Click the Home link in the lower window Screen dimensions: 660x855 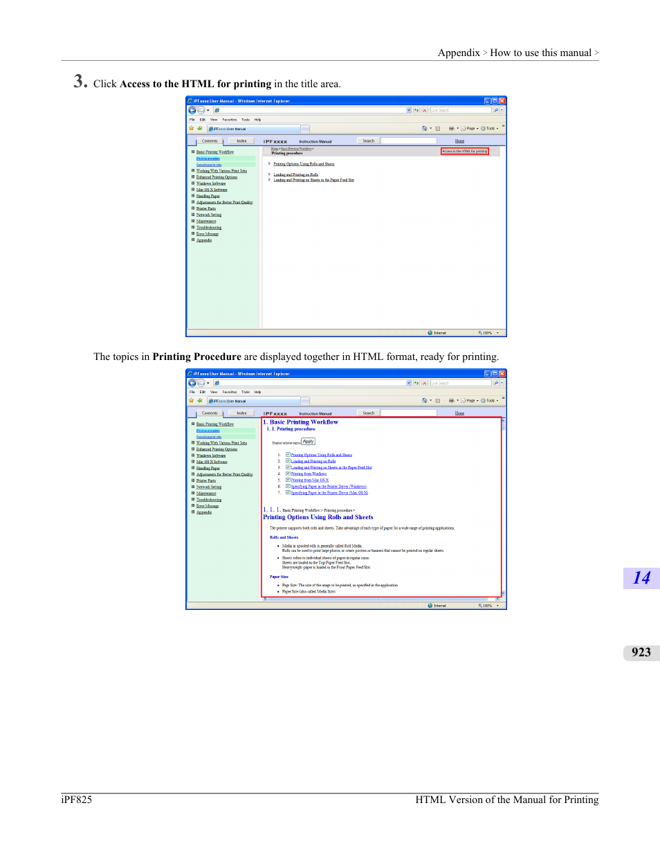[459, 413]
